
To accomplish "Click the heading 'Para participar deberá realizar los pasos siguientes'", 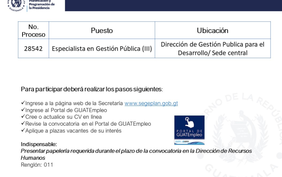I will tap(92, 89).
